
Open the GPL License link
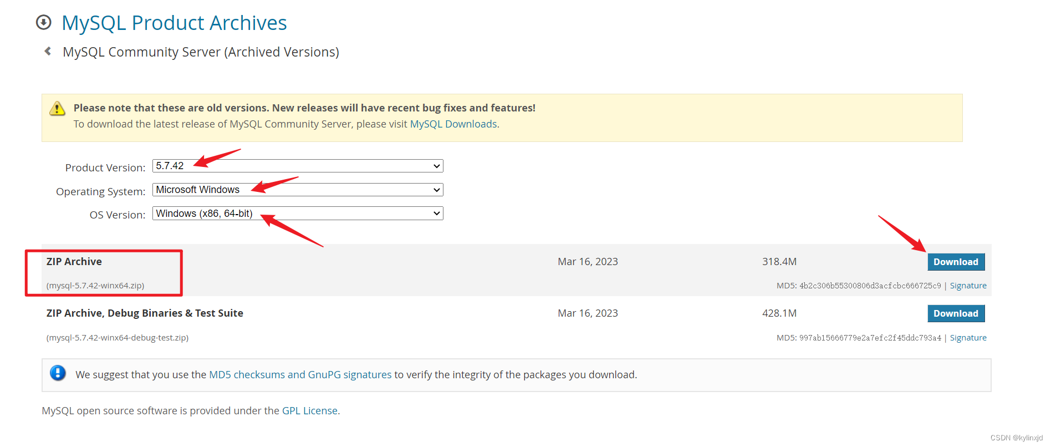pyautogui.click(x=310, y=411)
